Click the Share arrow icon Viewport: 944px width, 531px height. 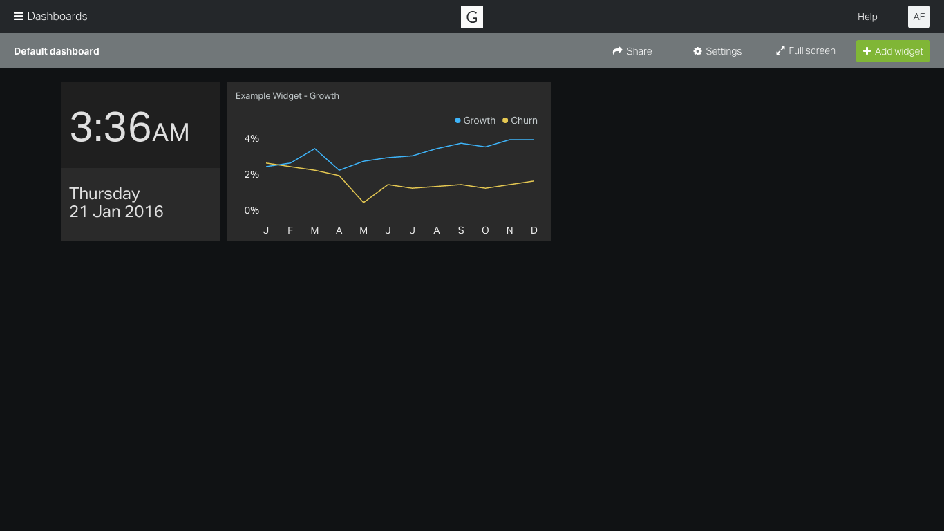pos(618,51)
